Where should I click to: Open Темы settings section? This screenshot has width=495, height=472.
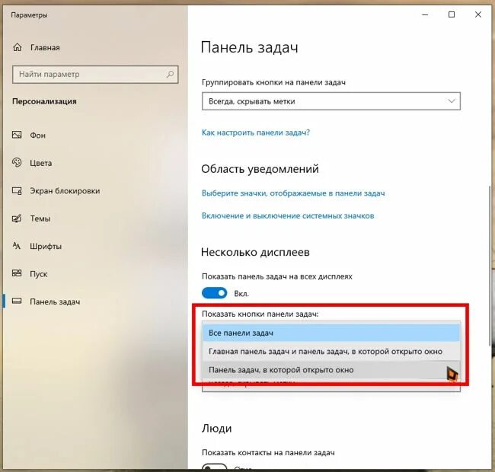[40, 218]
